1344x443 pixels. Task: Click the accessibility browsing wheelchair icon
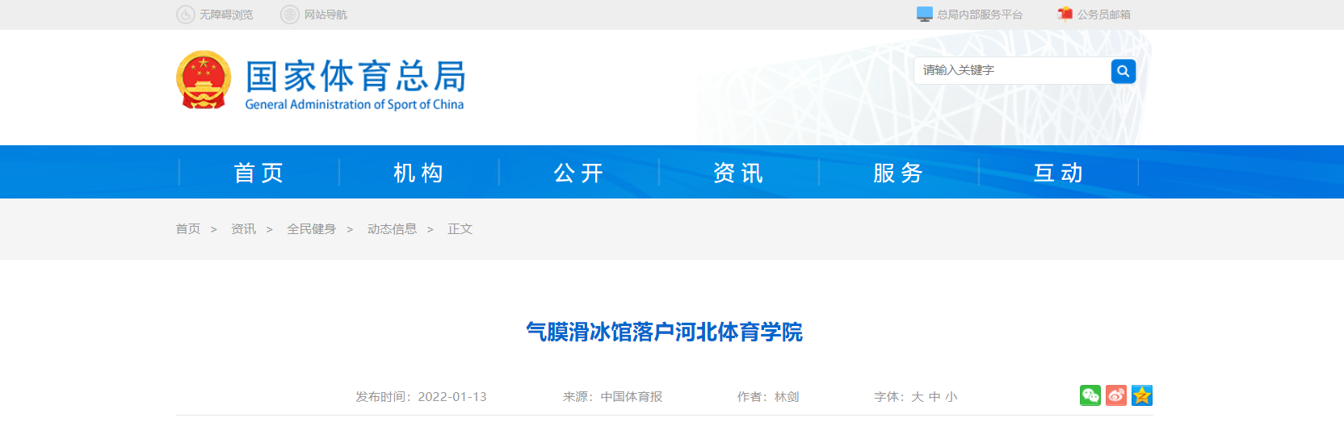click(186, 15)
